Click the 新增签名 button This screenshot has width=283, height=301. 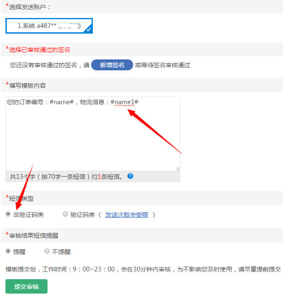click(x=112, y=65)
